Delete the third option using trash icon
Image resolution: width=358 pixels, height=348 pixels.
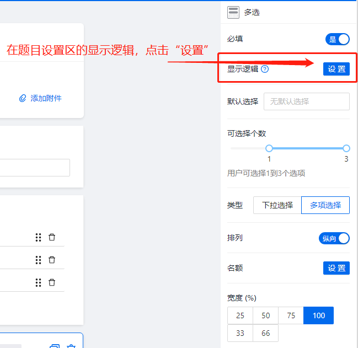click(x=52, y=282)
